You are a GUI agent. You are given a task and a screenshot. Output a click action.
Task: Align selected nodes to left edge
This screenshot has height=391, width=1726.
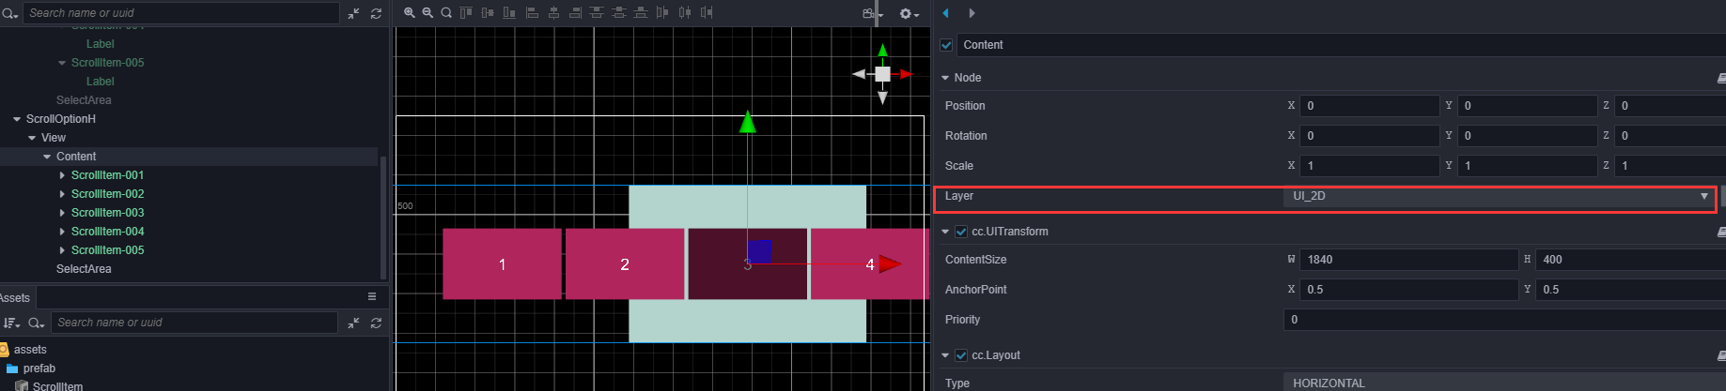click(x=532, y=13)
